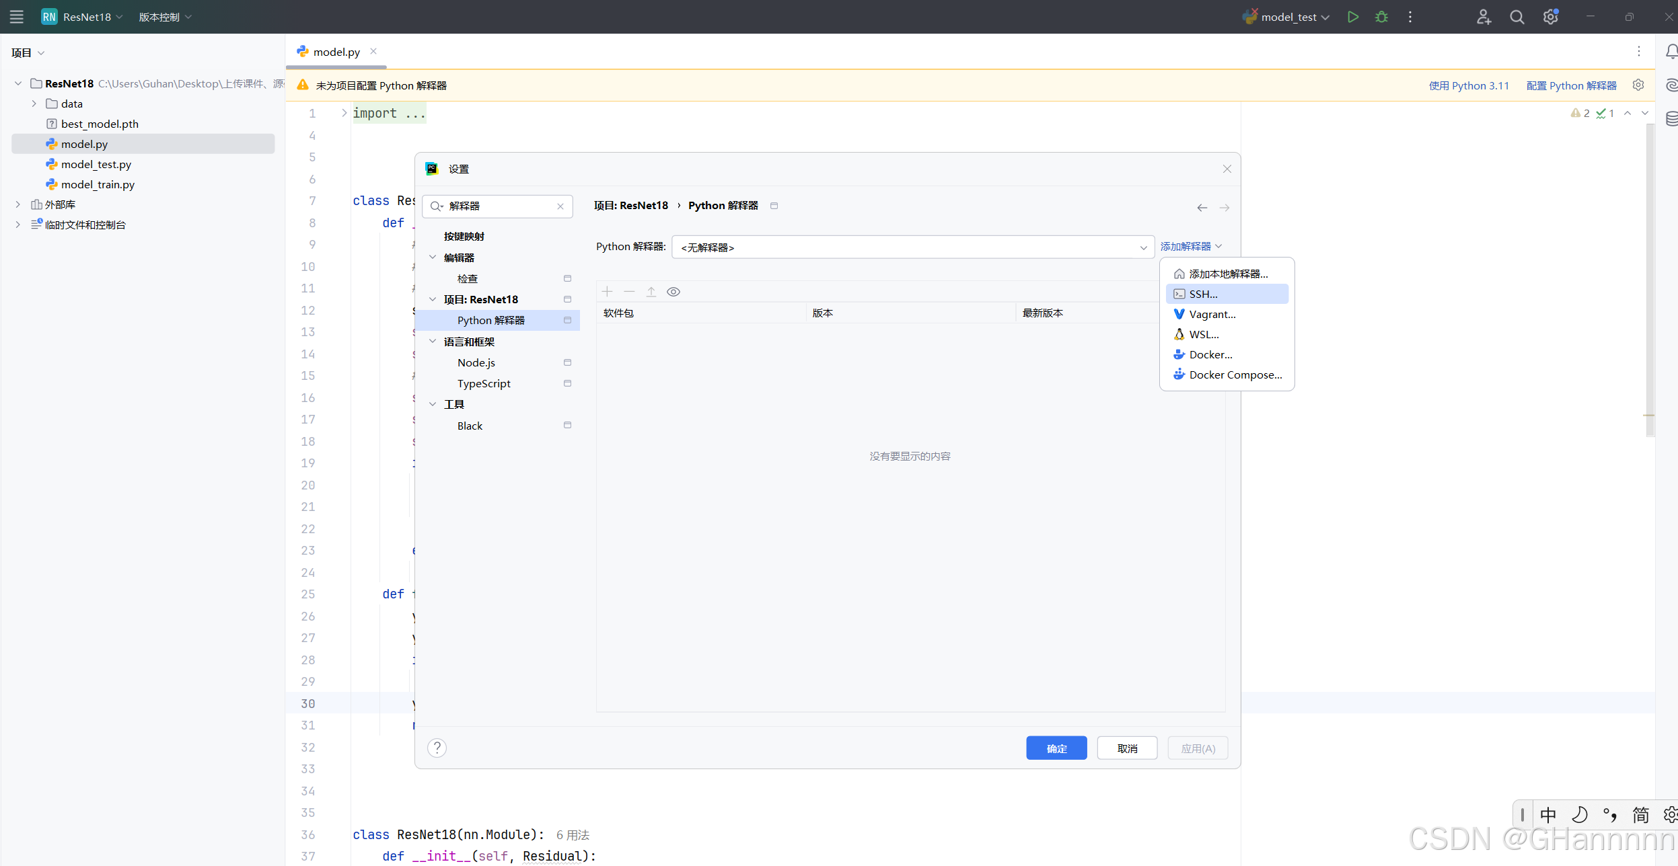The width and height of the screenshot is (1678, 866).
Task: Select SSH from the interpreter menu
Action: (x=1203, y=294)
